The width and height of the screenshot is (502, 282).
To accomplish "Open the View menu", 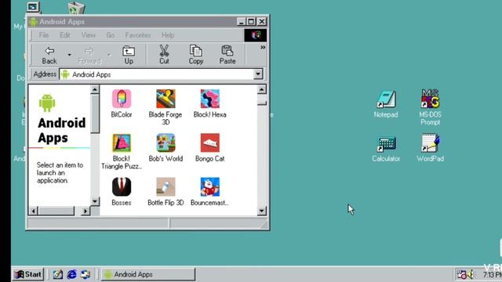I will click(x=88, y=35).
